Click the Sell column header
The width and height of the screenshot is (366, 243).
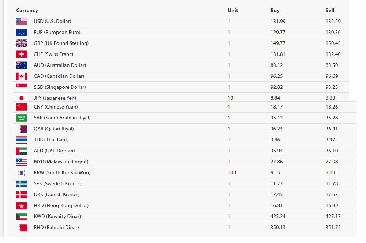[x=330, y=10]
